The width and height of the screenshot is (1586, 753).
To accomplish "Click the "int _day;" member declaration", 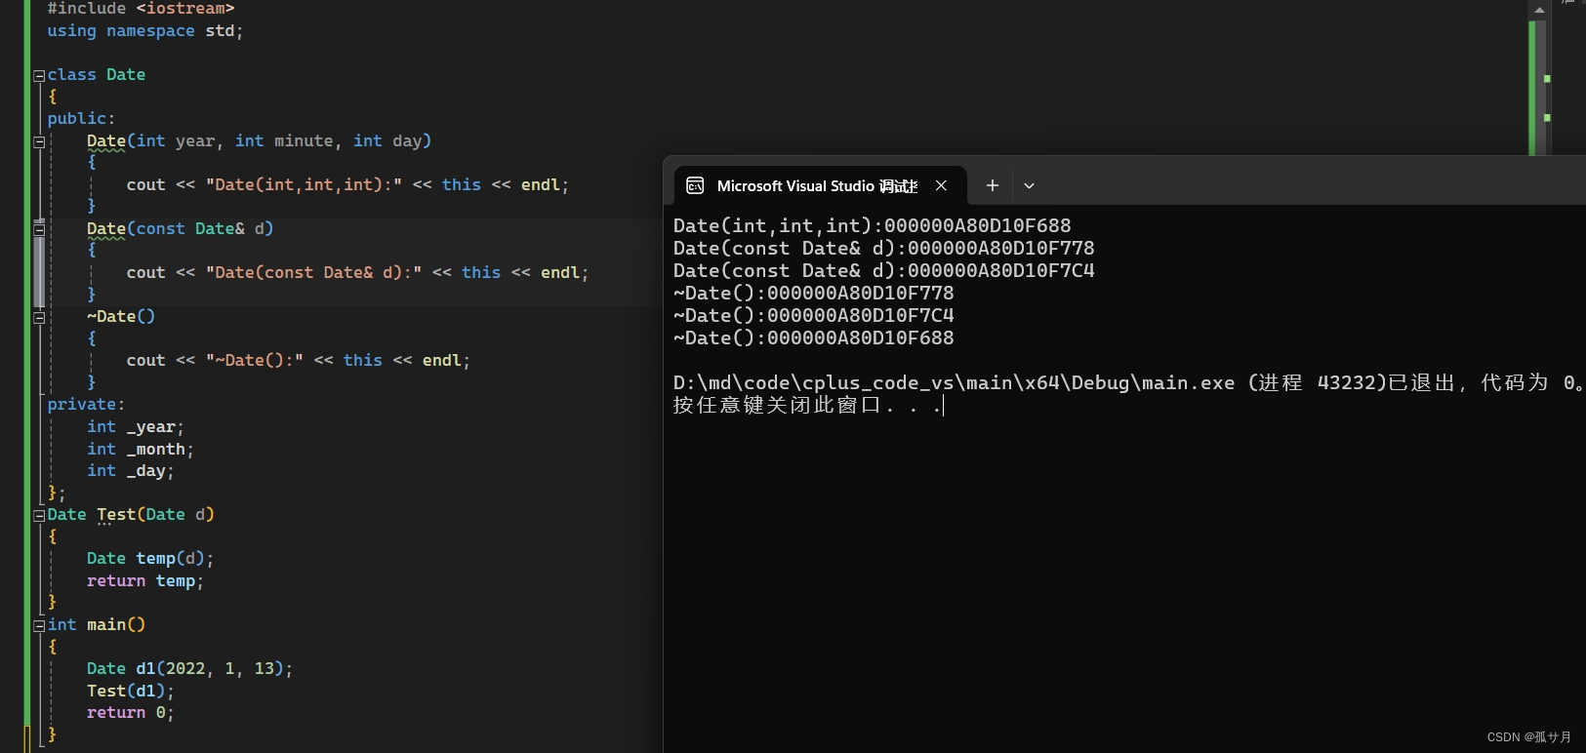I will [130, 471].
